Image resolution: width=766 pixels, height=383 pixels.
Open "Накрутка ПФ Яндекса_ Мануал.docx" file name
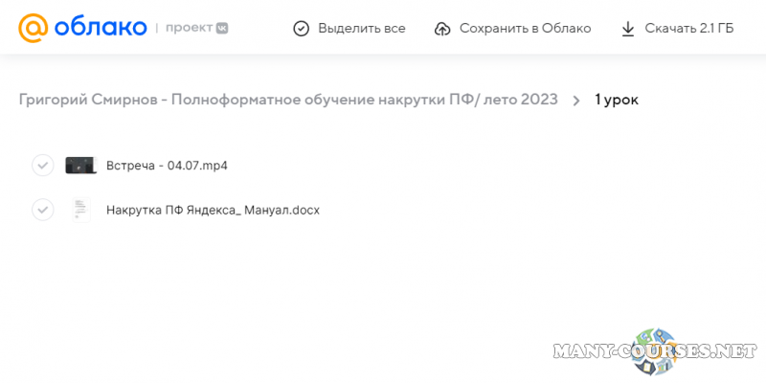click(x=213, y=210)
